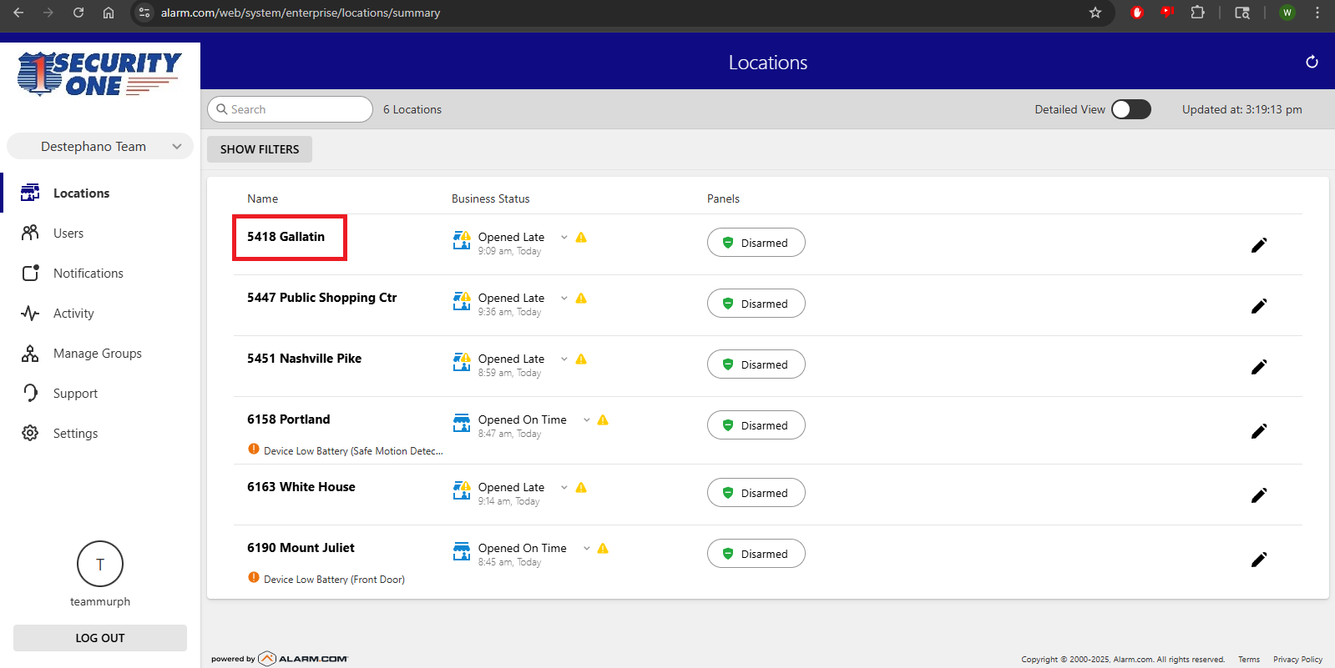Edit 5418 Gallatin with the pencil icon

tap(1259, 245)
